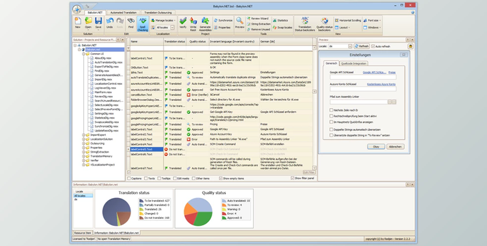Click the Translation status pie chart

[116, 212]
